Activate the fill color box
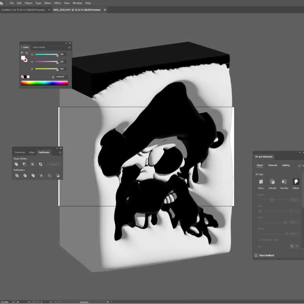This screenshot has width=304, height=304. [x=23, y=58]
